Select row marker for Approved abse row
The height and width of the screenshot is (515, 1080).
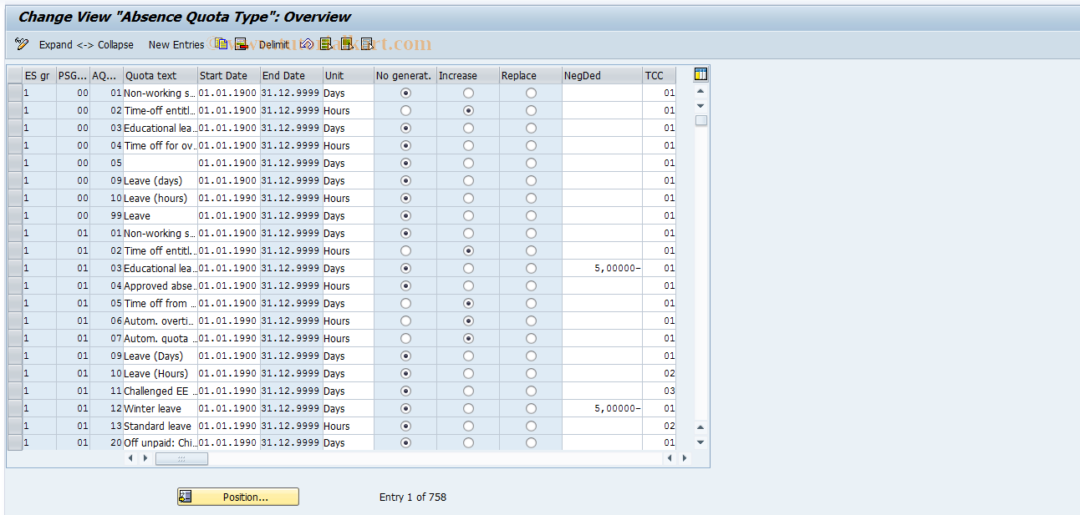pyautogui.click(x=15, y=285)
